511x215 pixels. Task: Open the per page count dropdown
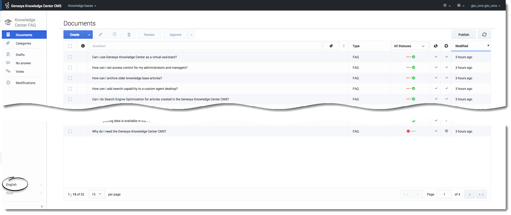[x=97, y=194]
